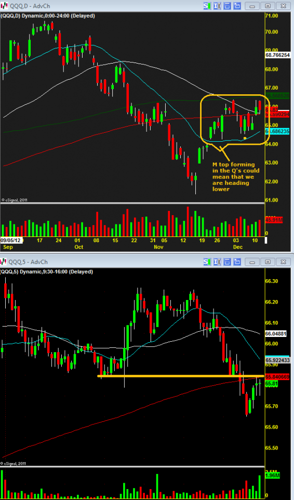The width and height of the screenshot is (294, 500).
Task: Minimize the QQQ,D chart window
Action: pyautogui.click(x=253, y=5)
